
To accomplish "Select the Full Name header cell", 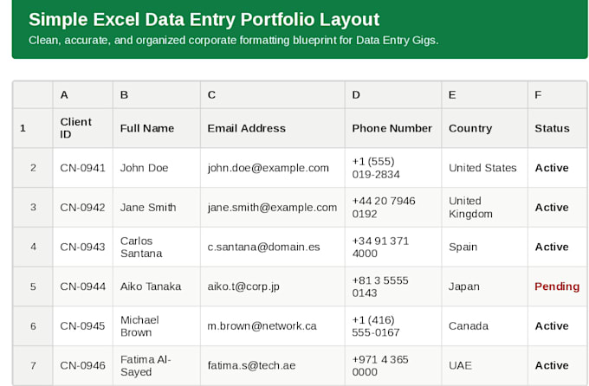I will [x=156, y=128].
